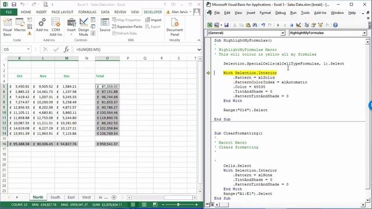
Task: Click the Find binoculars icon in VBA toolbar
Action: tap(255, 25)
